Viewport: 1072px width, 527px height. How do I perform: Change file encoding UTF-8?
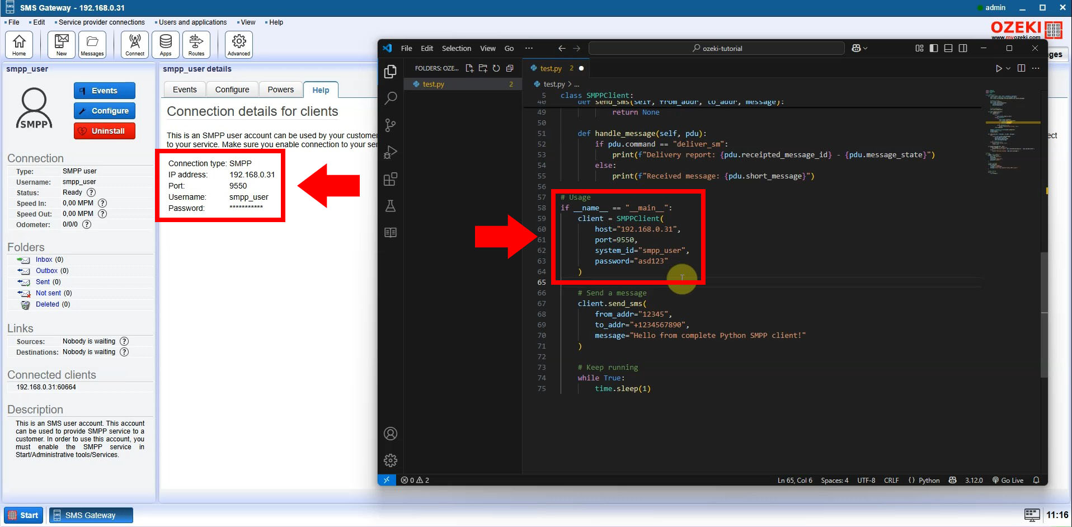point(866,480)
